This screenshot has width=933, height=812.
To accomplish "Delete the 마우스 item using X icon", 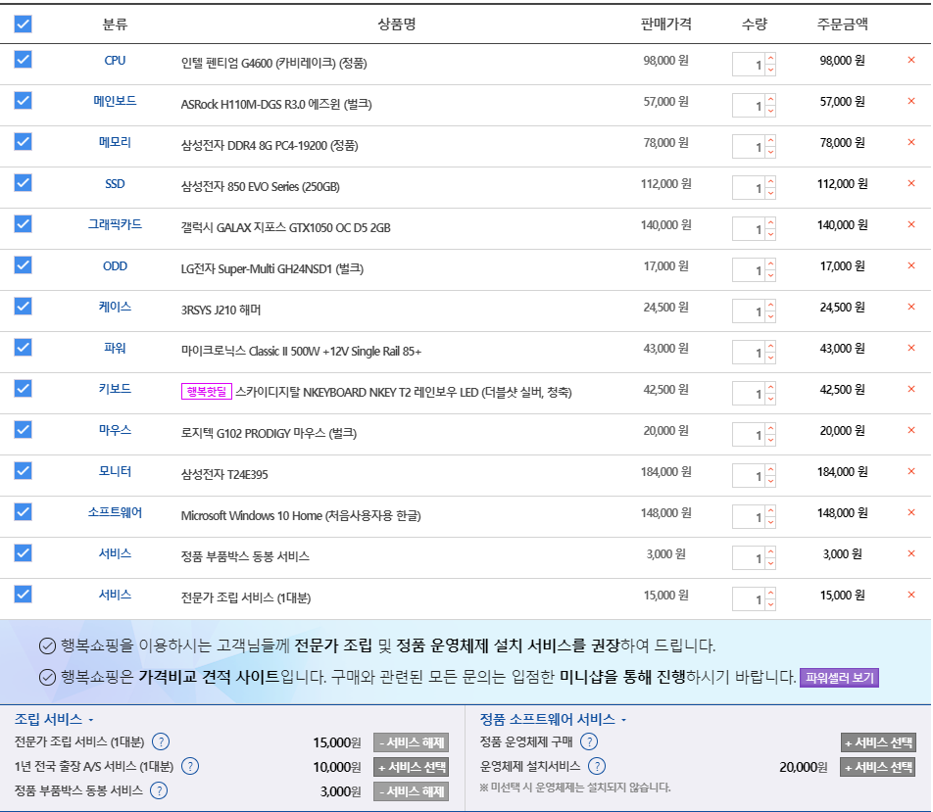I will click(x=911, y=430).
